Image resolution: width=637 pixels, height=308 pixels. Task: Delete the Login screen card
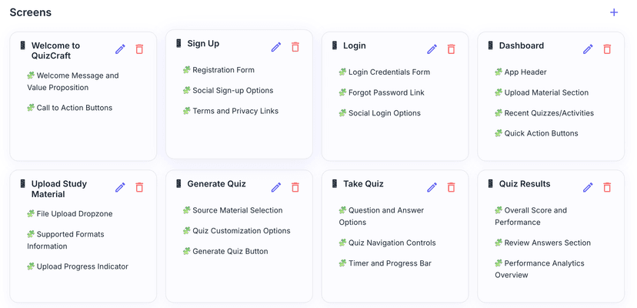451,49
